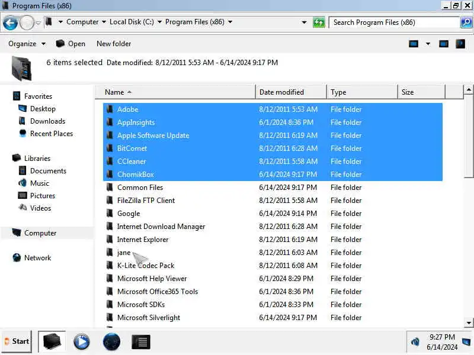
Task: Expand the Program Files (x86) breadcrumb arrow
Action: coord(230,22)
